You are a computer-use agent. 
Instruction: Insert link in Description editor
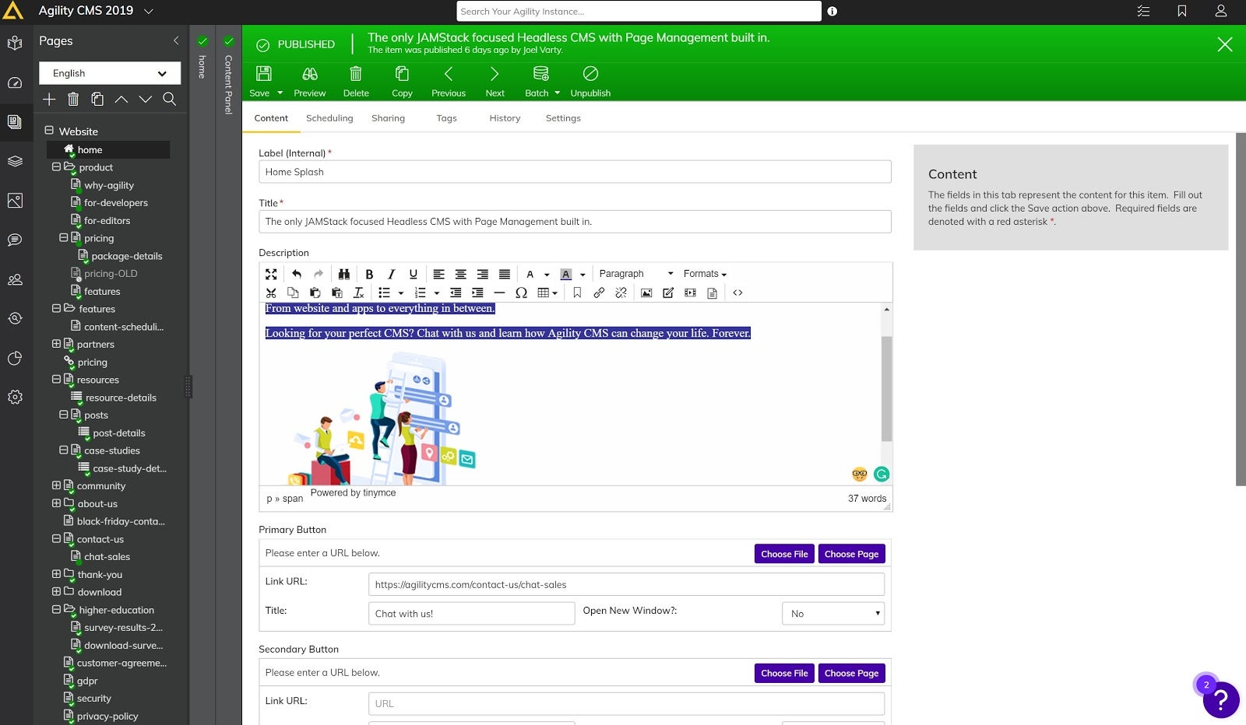(x=599, y=292)
